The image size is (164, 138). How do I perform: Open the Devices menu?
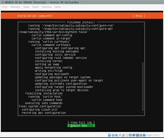(x=47, y=7)
